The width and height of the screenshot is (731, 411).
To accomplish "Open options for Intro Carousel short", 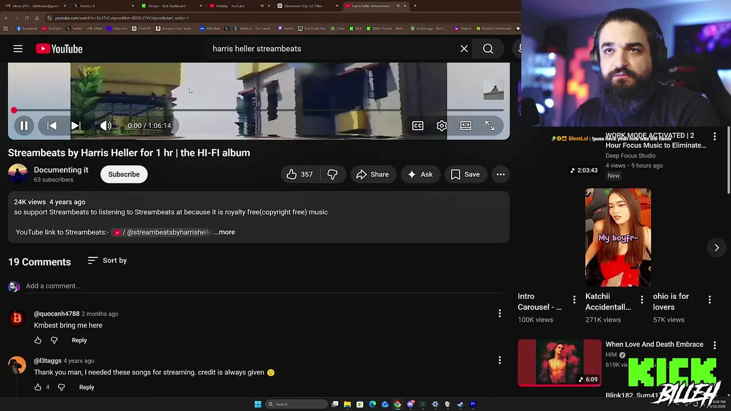I will pos(574,300).
